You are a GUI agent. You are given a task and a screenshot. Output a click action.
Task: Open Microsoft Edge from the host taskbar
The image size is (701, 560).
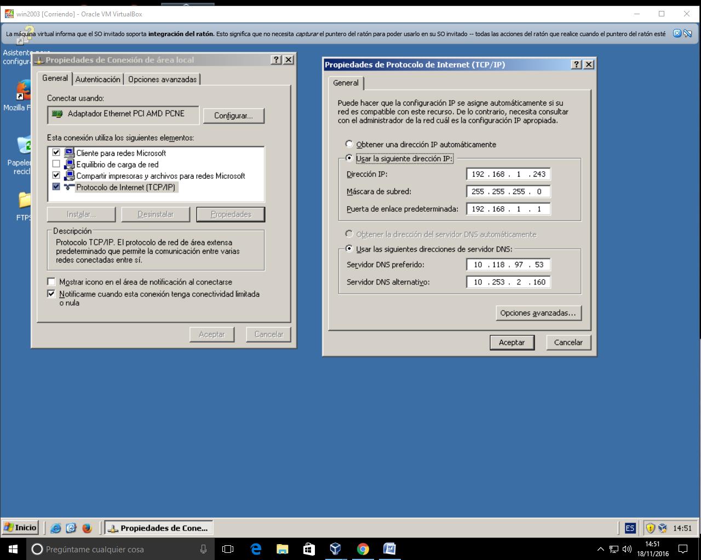256,549
